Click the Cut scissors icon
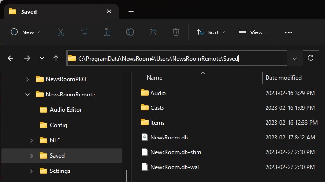 tap(61, 32)
